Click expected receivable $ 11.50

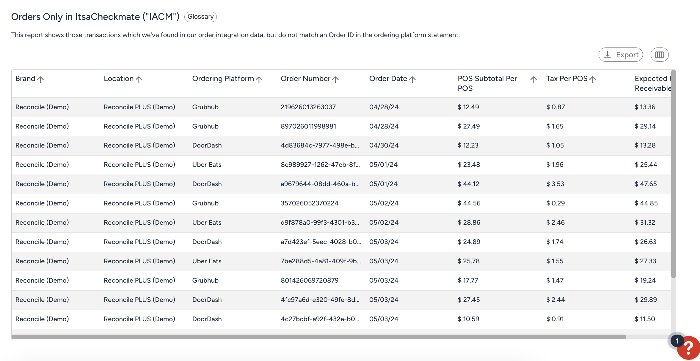tap(645, 319)
